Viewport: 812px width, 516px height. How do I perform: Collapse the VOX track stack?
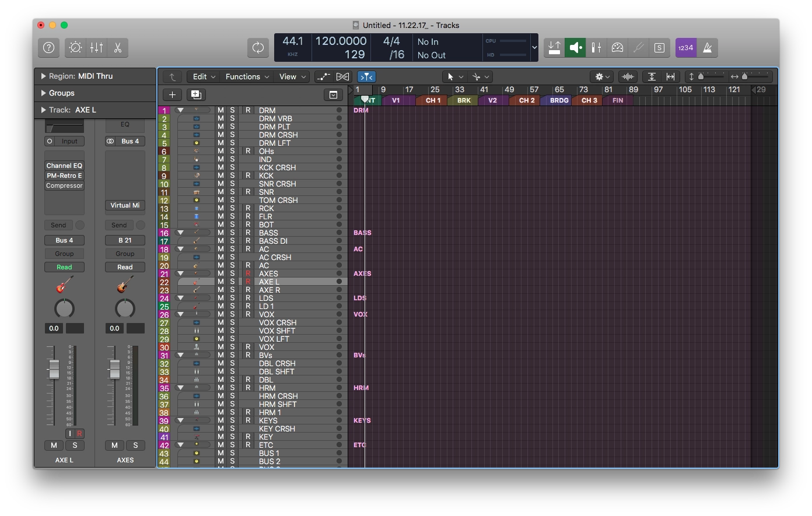click(181, 314)
